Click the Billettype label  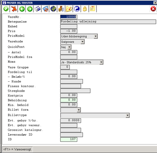tap(17, 115)
